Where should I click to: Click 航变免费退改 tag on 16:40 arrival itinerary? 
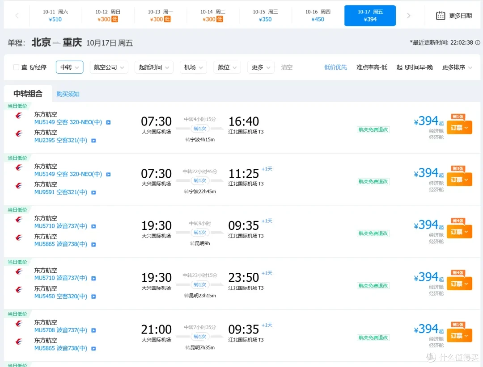[x=373, y=129]
